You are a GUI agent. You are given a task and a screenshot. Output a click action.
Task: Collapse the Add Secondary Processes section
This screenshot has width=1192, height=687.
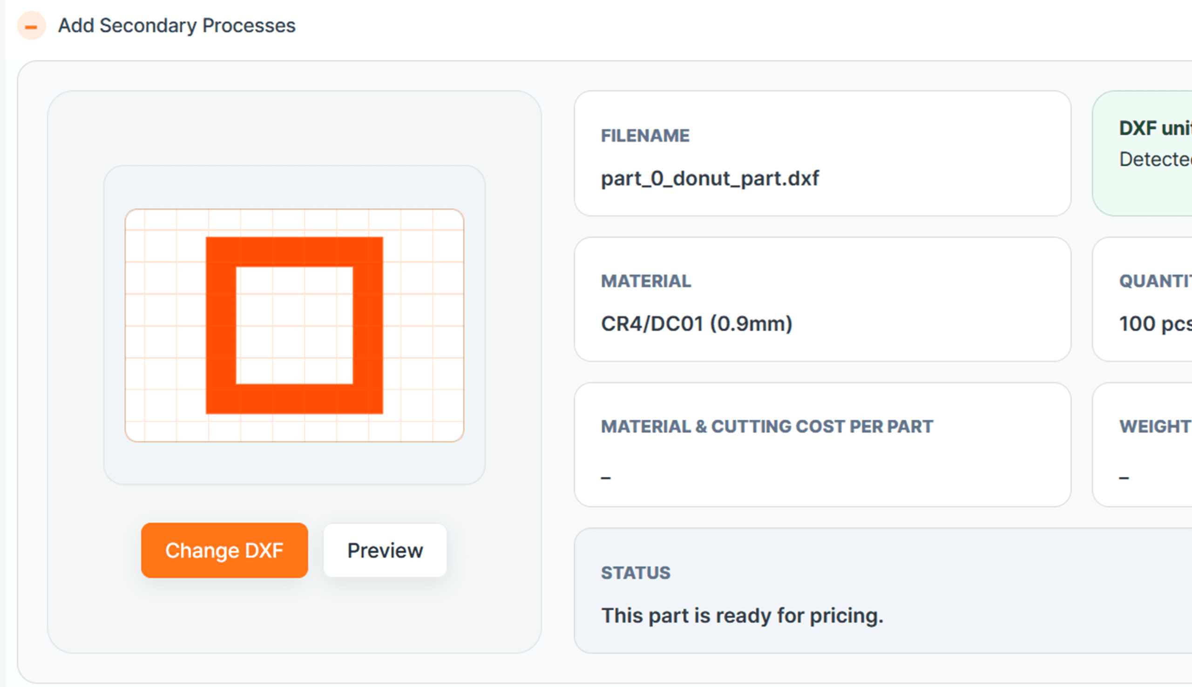tap(31, 26)
